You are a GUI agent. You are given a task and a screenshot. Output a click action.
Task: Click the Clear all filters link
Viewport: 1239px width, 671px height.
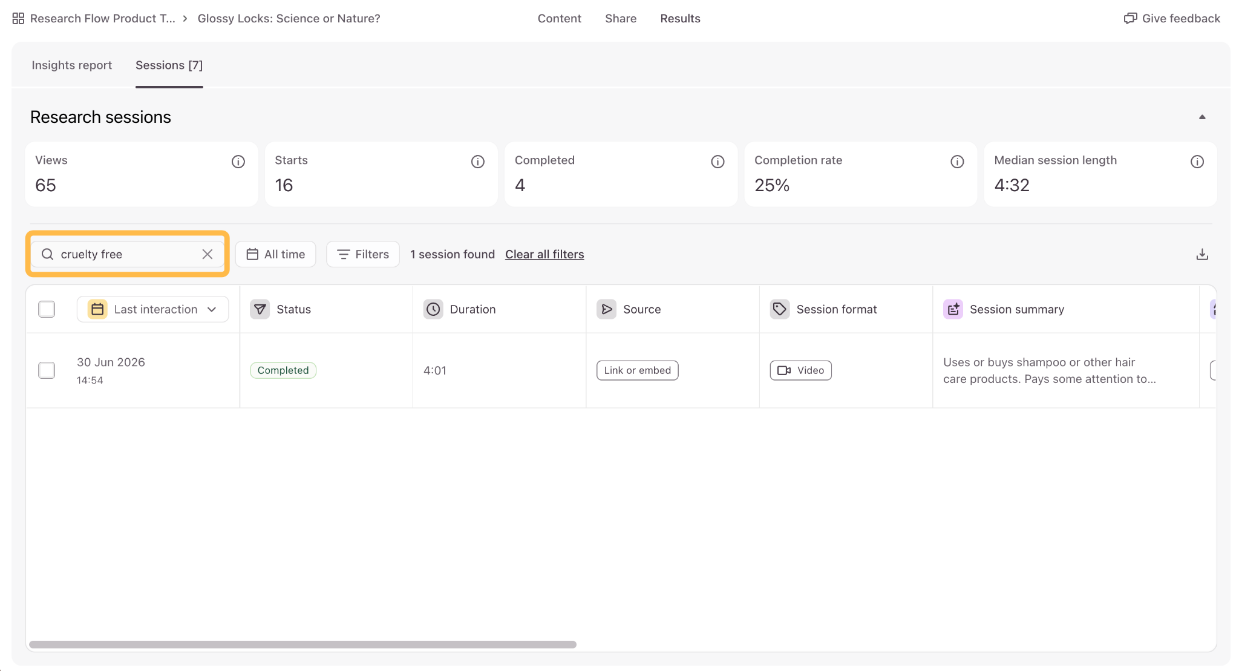point(544,254)
